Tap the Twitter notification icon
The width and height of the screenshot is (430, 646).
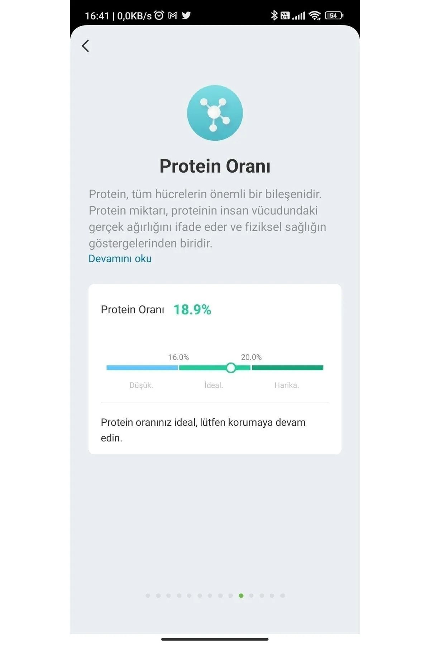click(186, 15)
